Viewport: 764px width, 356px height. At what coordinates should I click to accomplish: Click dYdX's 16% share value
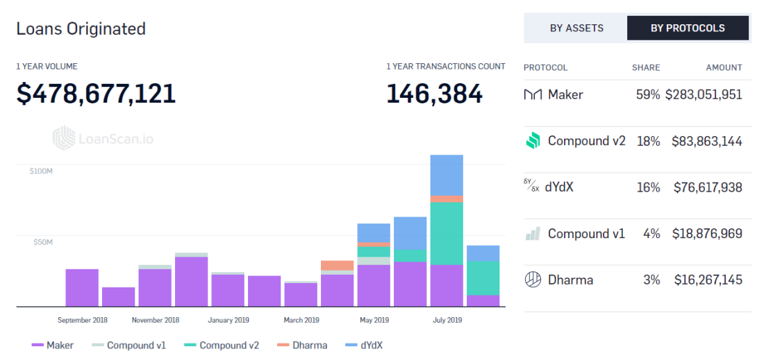click(x=649, y=187)
